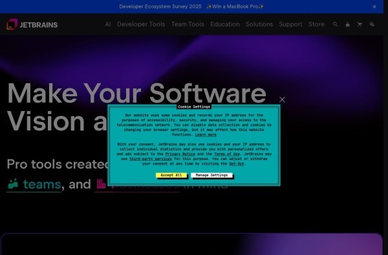Image resolution: width=388 pixels, height=255 pixels.
Task: Open the search magnifier icon
Action: [x=335, y=25]
